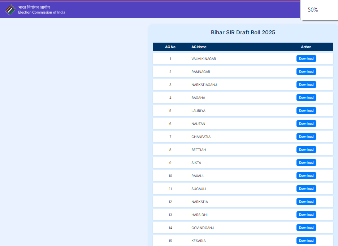Download the LAURIYA constituency file
The height and width of the screenshot is (246, 338).
coord(306,111)
